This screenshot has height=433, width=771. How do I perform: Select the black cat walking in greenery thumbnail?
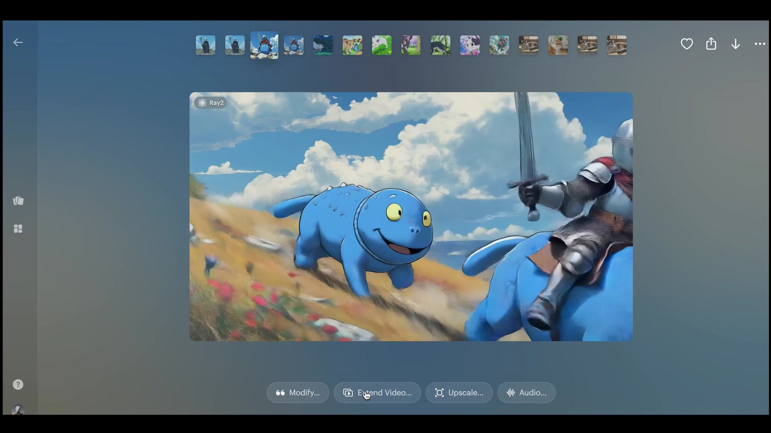coord(441,45)
